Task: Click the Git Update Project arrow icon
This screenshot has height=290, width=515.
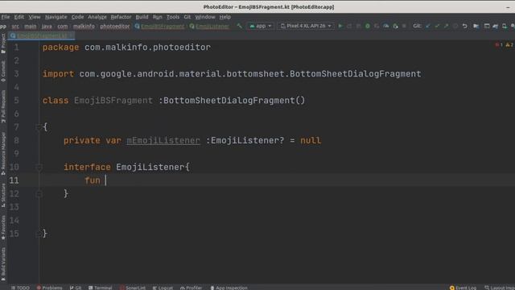Action: [x=427, y=26]
